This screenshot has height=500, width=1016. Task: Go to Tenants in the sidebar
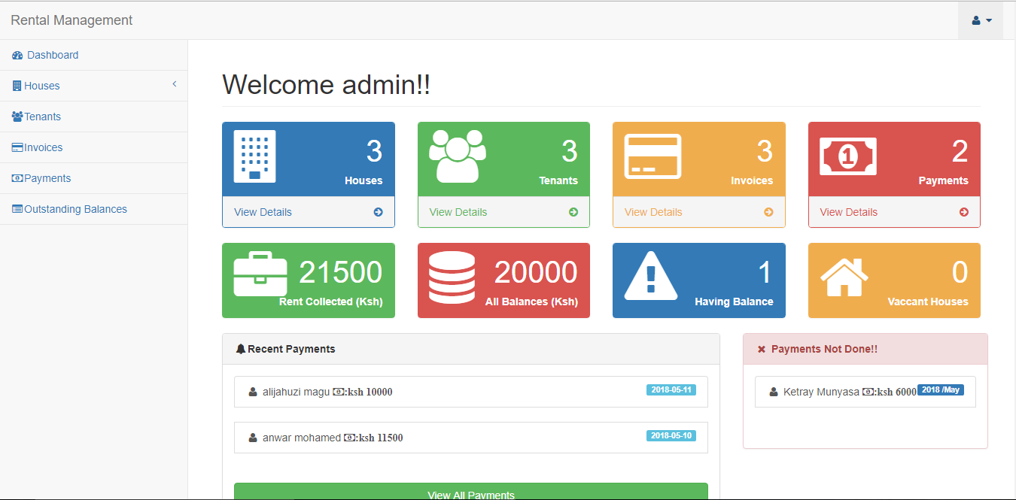pyautogui.click(x=93, y=117)
